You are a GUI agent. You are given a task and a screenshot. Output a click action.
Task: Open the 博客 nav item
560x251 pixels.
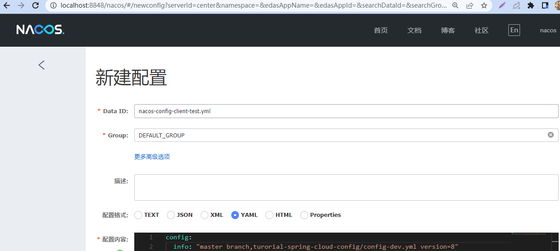pyautogui.click(x=448, y=30)
